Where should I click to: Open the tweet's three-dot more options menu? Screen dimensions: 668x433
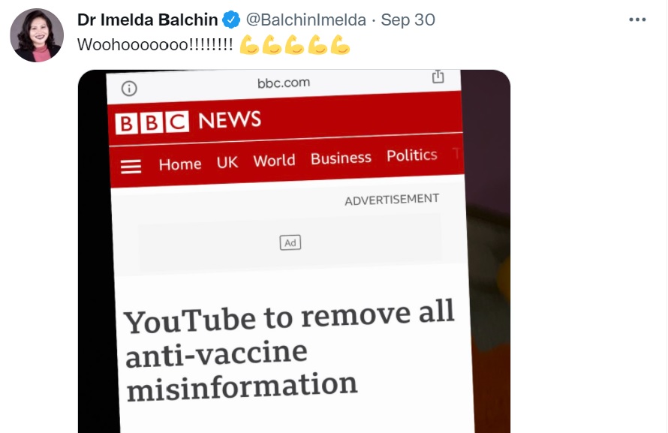pyautogui.click(x=637, y=20)
